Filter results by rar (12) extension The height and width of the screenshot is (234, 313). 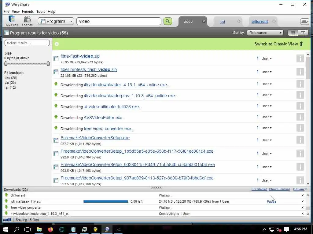tap(10, 87)
